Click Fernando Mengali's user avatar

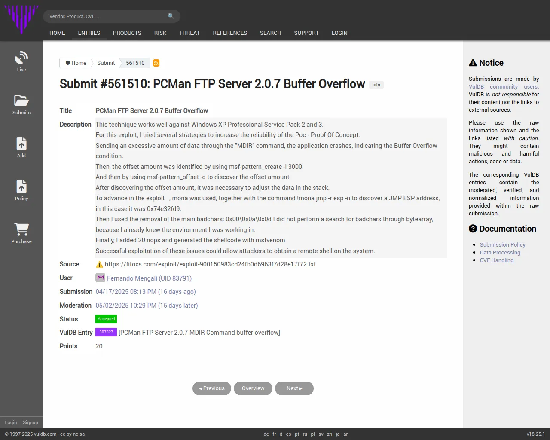100,278
